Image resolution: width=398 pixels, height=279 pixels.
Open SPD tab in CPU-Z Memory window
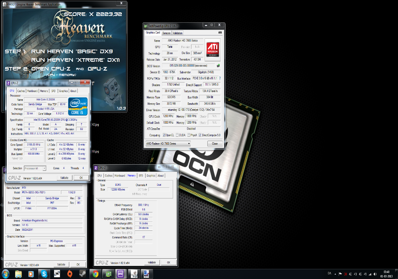point(141,176)
